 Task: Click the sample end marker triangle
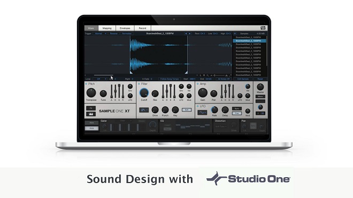186,73
